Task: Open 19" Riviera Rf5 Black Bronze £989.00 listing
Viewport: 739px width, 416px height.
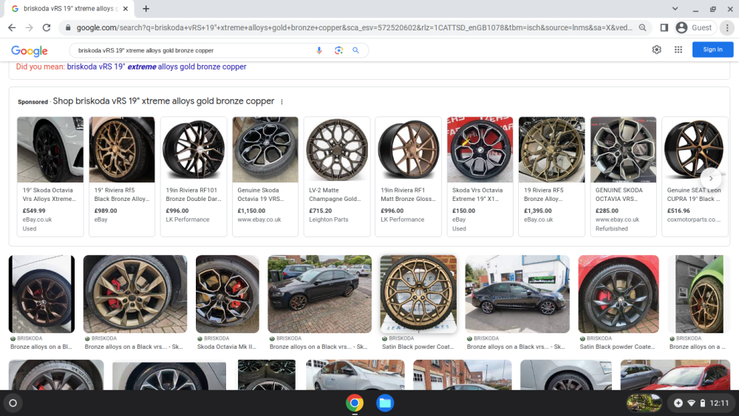Action: pos(122,177)
